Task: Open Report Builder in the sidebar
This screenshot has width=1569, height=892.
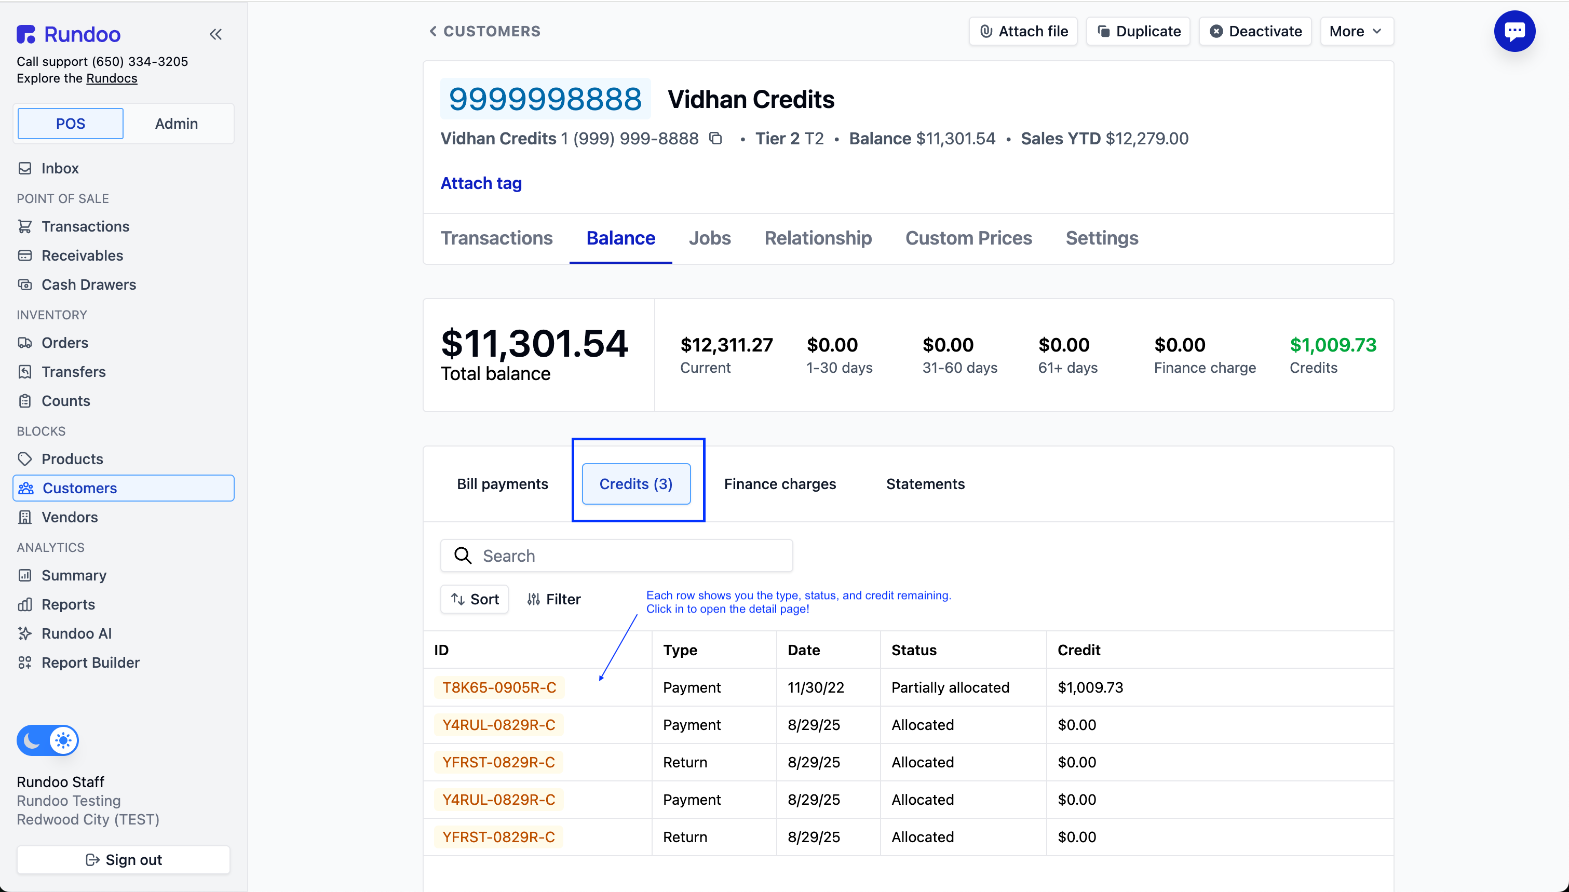Action: [90, 663]
